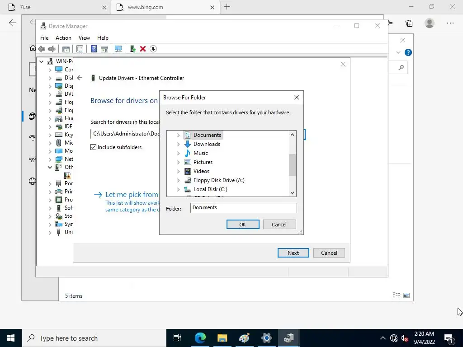This screenshot has height=347, width=463.
Task: Click the back arrow in Update Drivers wizard
Action: point(80,78)
